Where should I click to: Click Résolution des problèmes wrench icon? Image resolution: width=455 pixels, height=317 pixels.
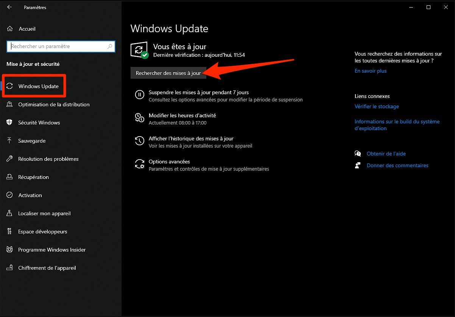pyautogui.click(x=10, y=159)
